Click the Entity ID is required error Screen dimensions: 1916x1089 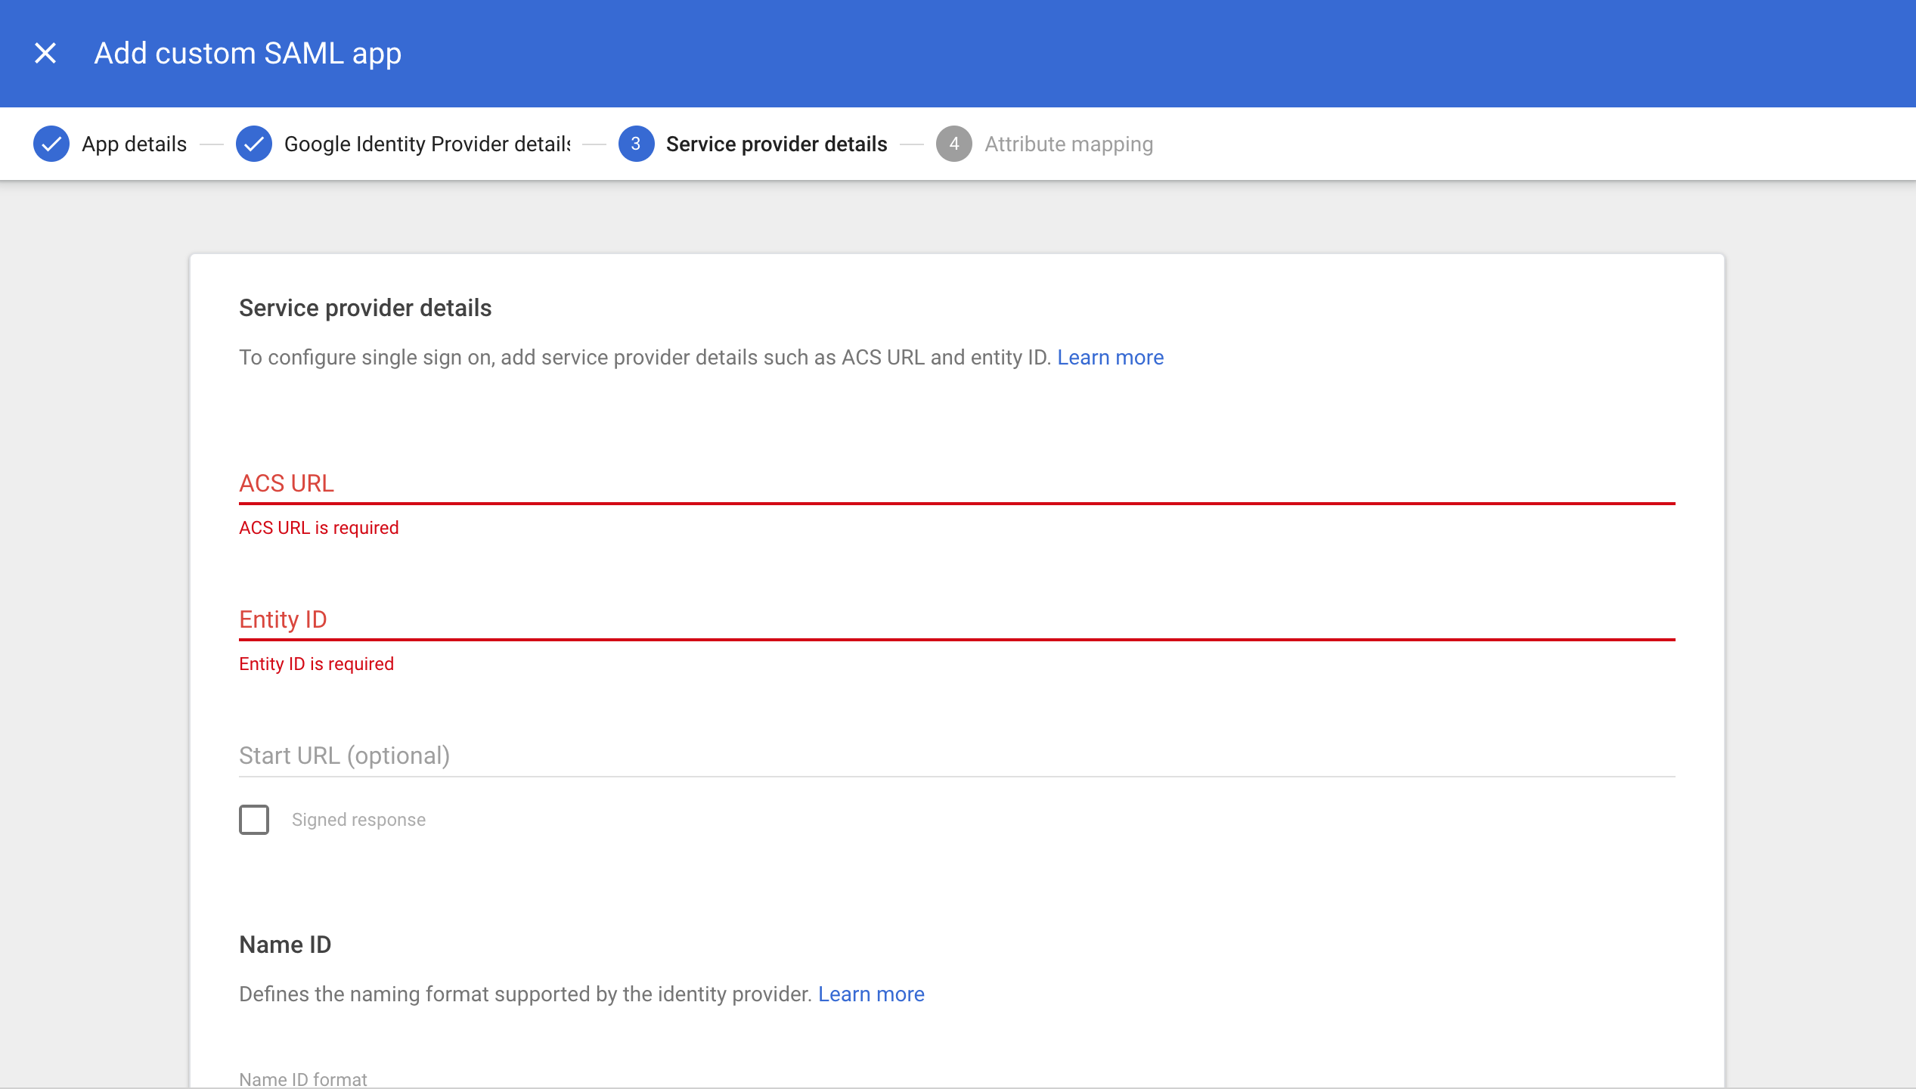coord(316,664)
